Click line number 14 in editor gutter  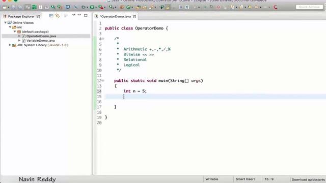click(x=99, y=91)
